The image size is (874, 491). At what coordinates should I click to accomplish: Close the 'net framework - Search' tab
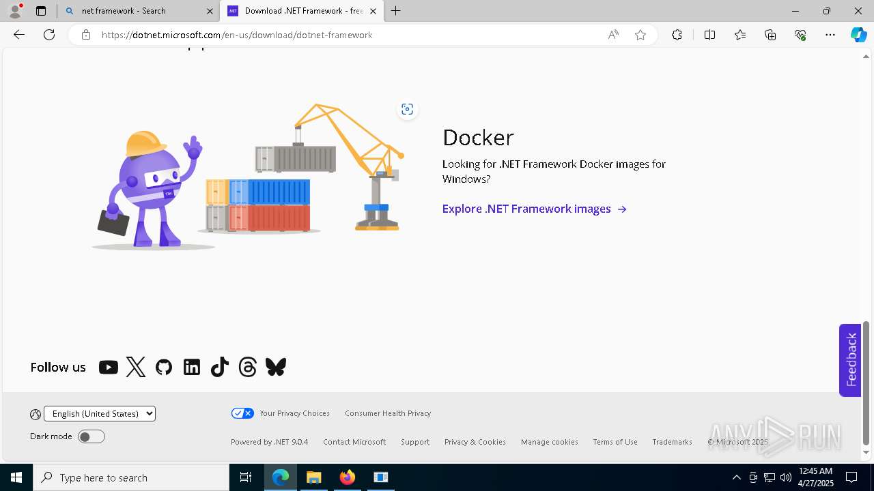210,11
